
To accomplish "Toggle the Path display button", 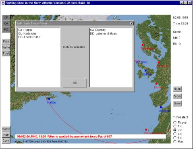I will [x=6, y=41].
